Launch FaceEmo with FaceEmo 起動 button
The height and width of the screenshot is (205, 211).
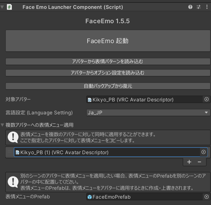click(x=108, y=41)
